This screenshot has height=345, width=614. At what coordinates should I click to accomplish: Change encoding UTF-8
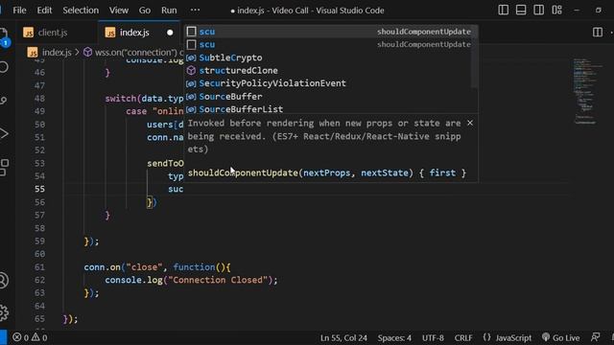pyautogui.click(x=433, y=337)
